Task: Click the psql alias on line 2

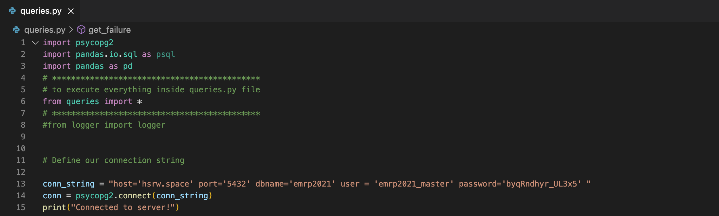Action: [x=165, y=54]
